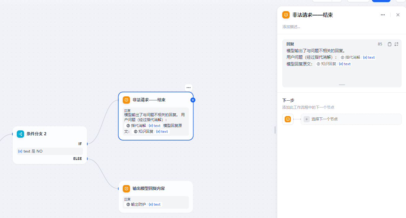Click the 下一步 section heading

click(288, 100)
